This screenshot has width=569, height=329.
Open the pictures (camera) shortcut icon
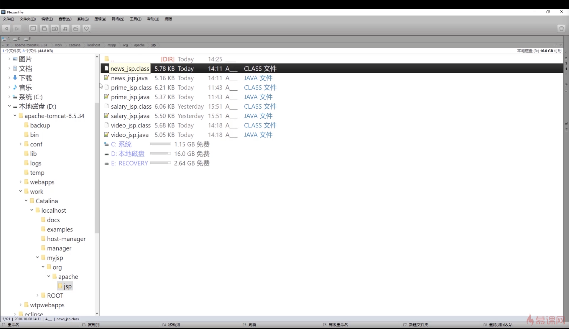pos(55,29)
